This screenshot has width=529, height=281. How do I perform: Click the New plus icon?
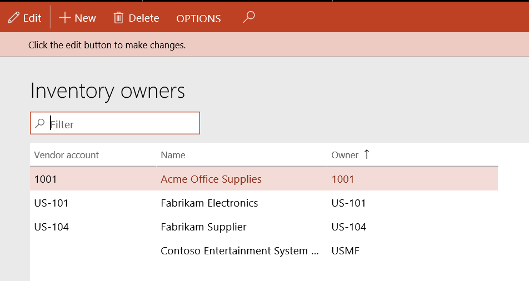64,18
